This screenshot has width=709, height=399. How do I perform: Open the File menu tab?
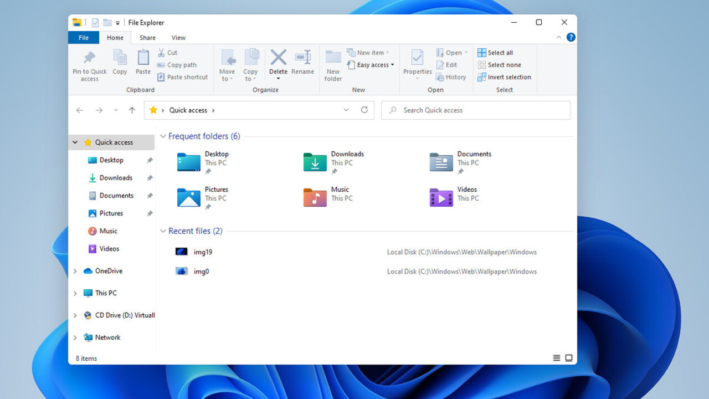(x=84, y=38)
